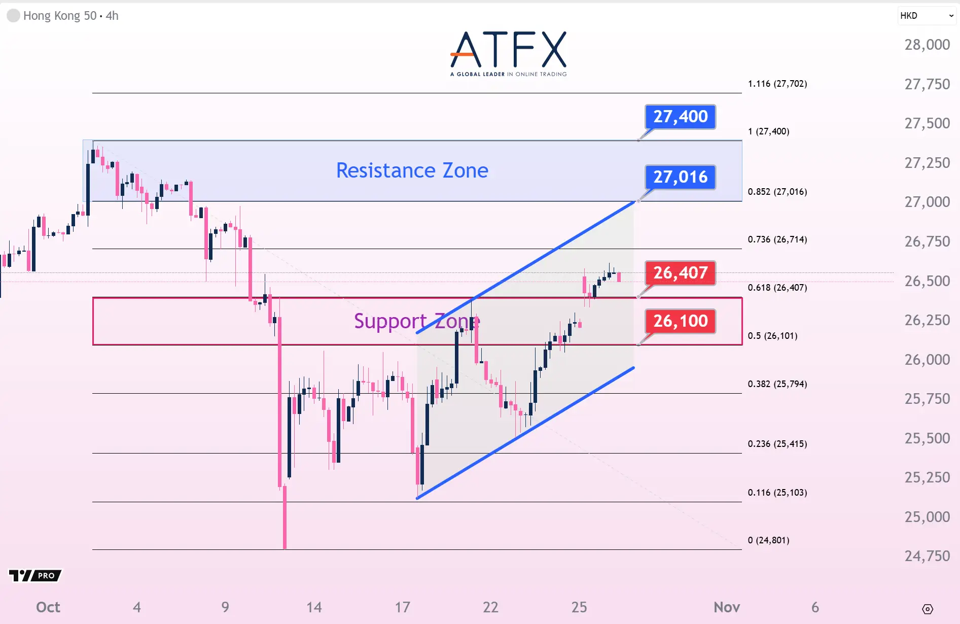Click the red 26,407 price callout

(680, 273)
